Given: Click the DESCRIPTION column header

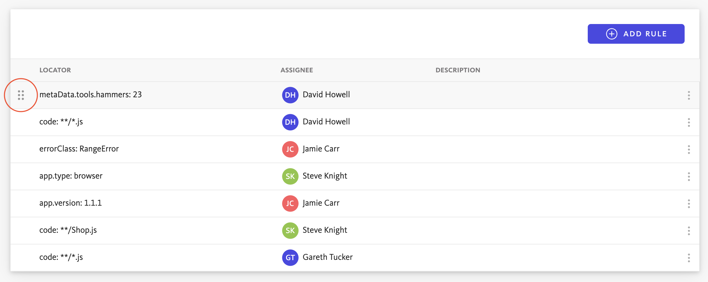Looking at the screenshot, I should [x=458, y=70].
